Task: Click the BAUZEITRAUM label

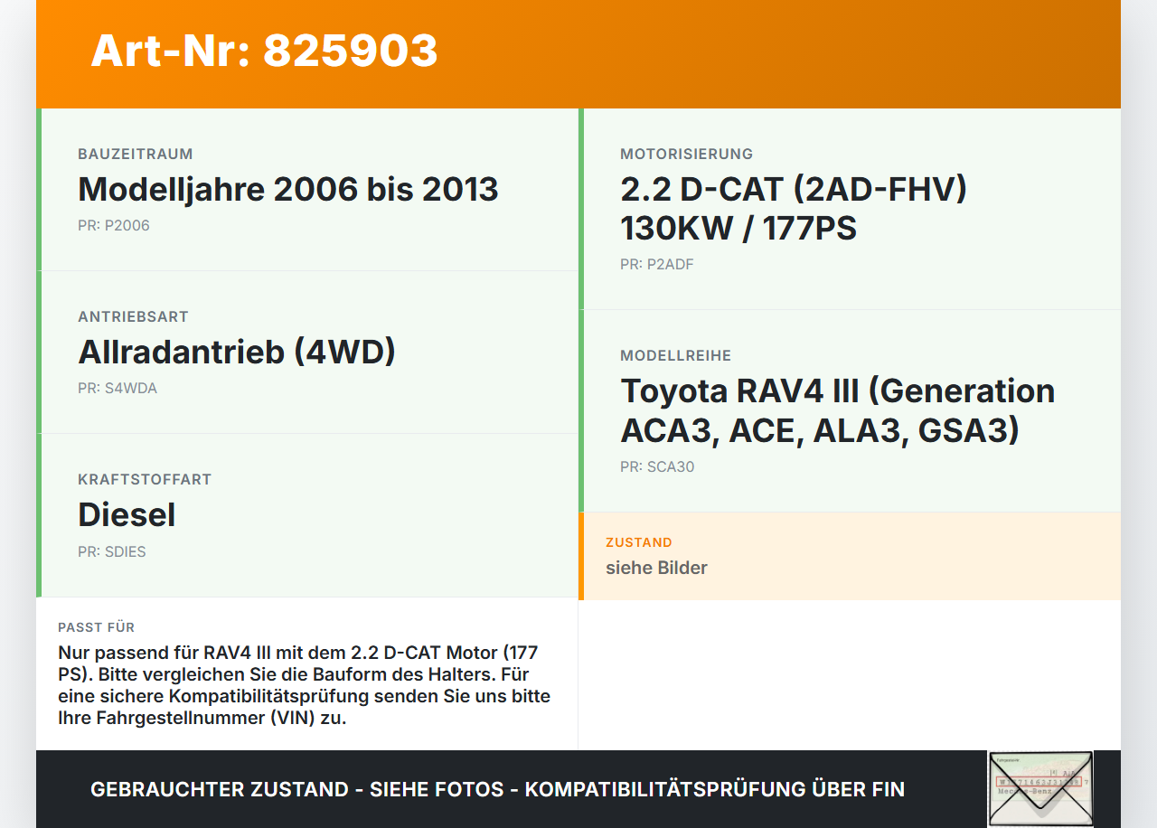Action: pyautogui.click(x=136, y=154)
